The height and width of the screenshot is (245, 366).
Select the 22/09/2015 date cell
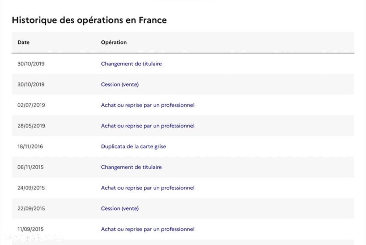click(31, 209)
